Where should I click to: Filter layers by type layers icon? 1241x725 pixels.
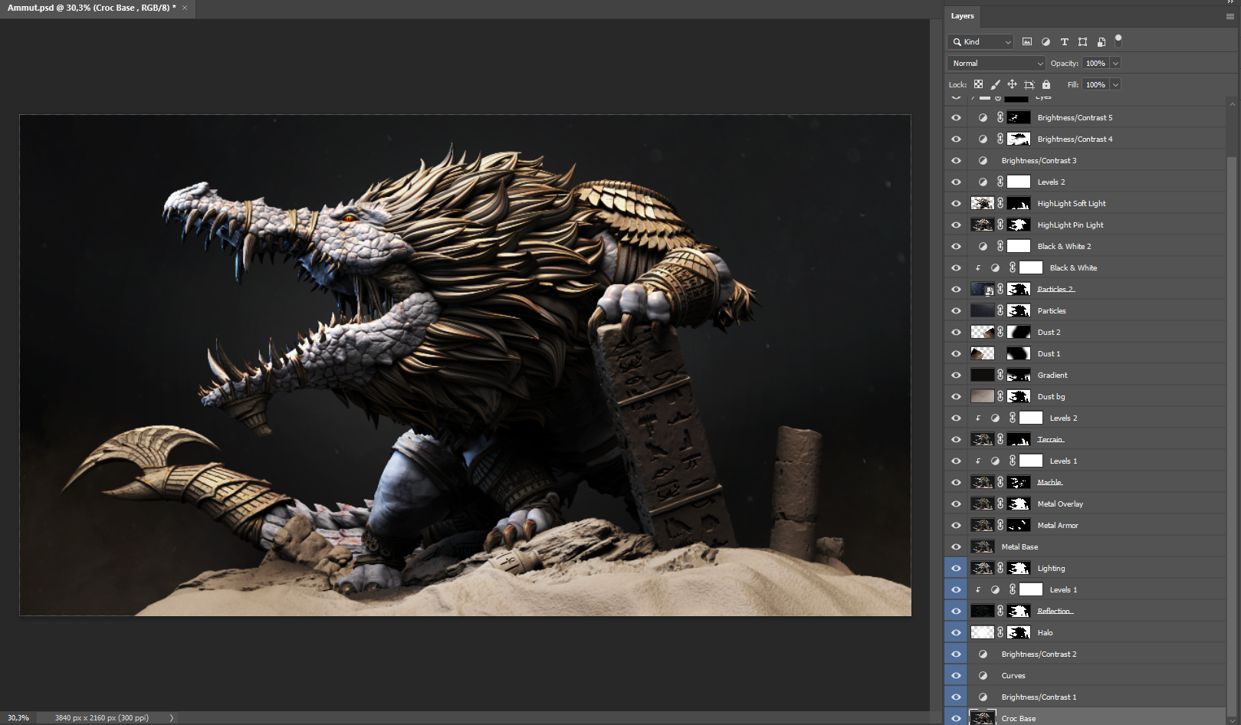[x=1064, y=42]
